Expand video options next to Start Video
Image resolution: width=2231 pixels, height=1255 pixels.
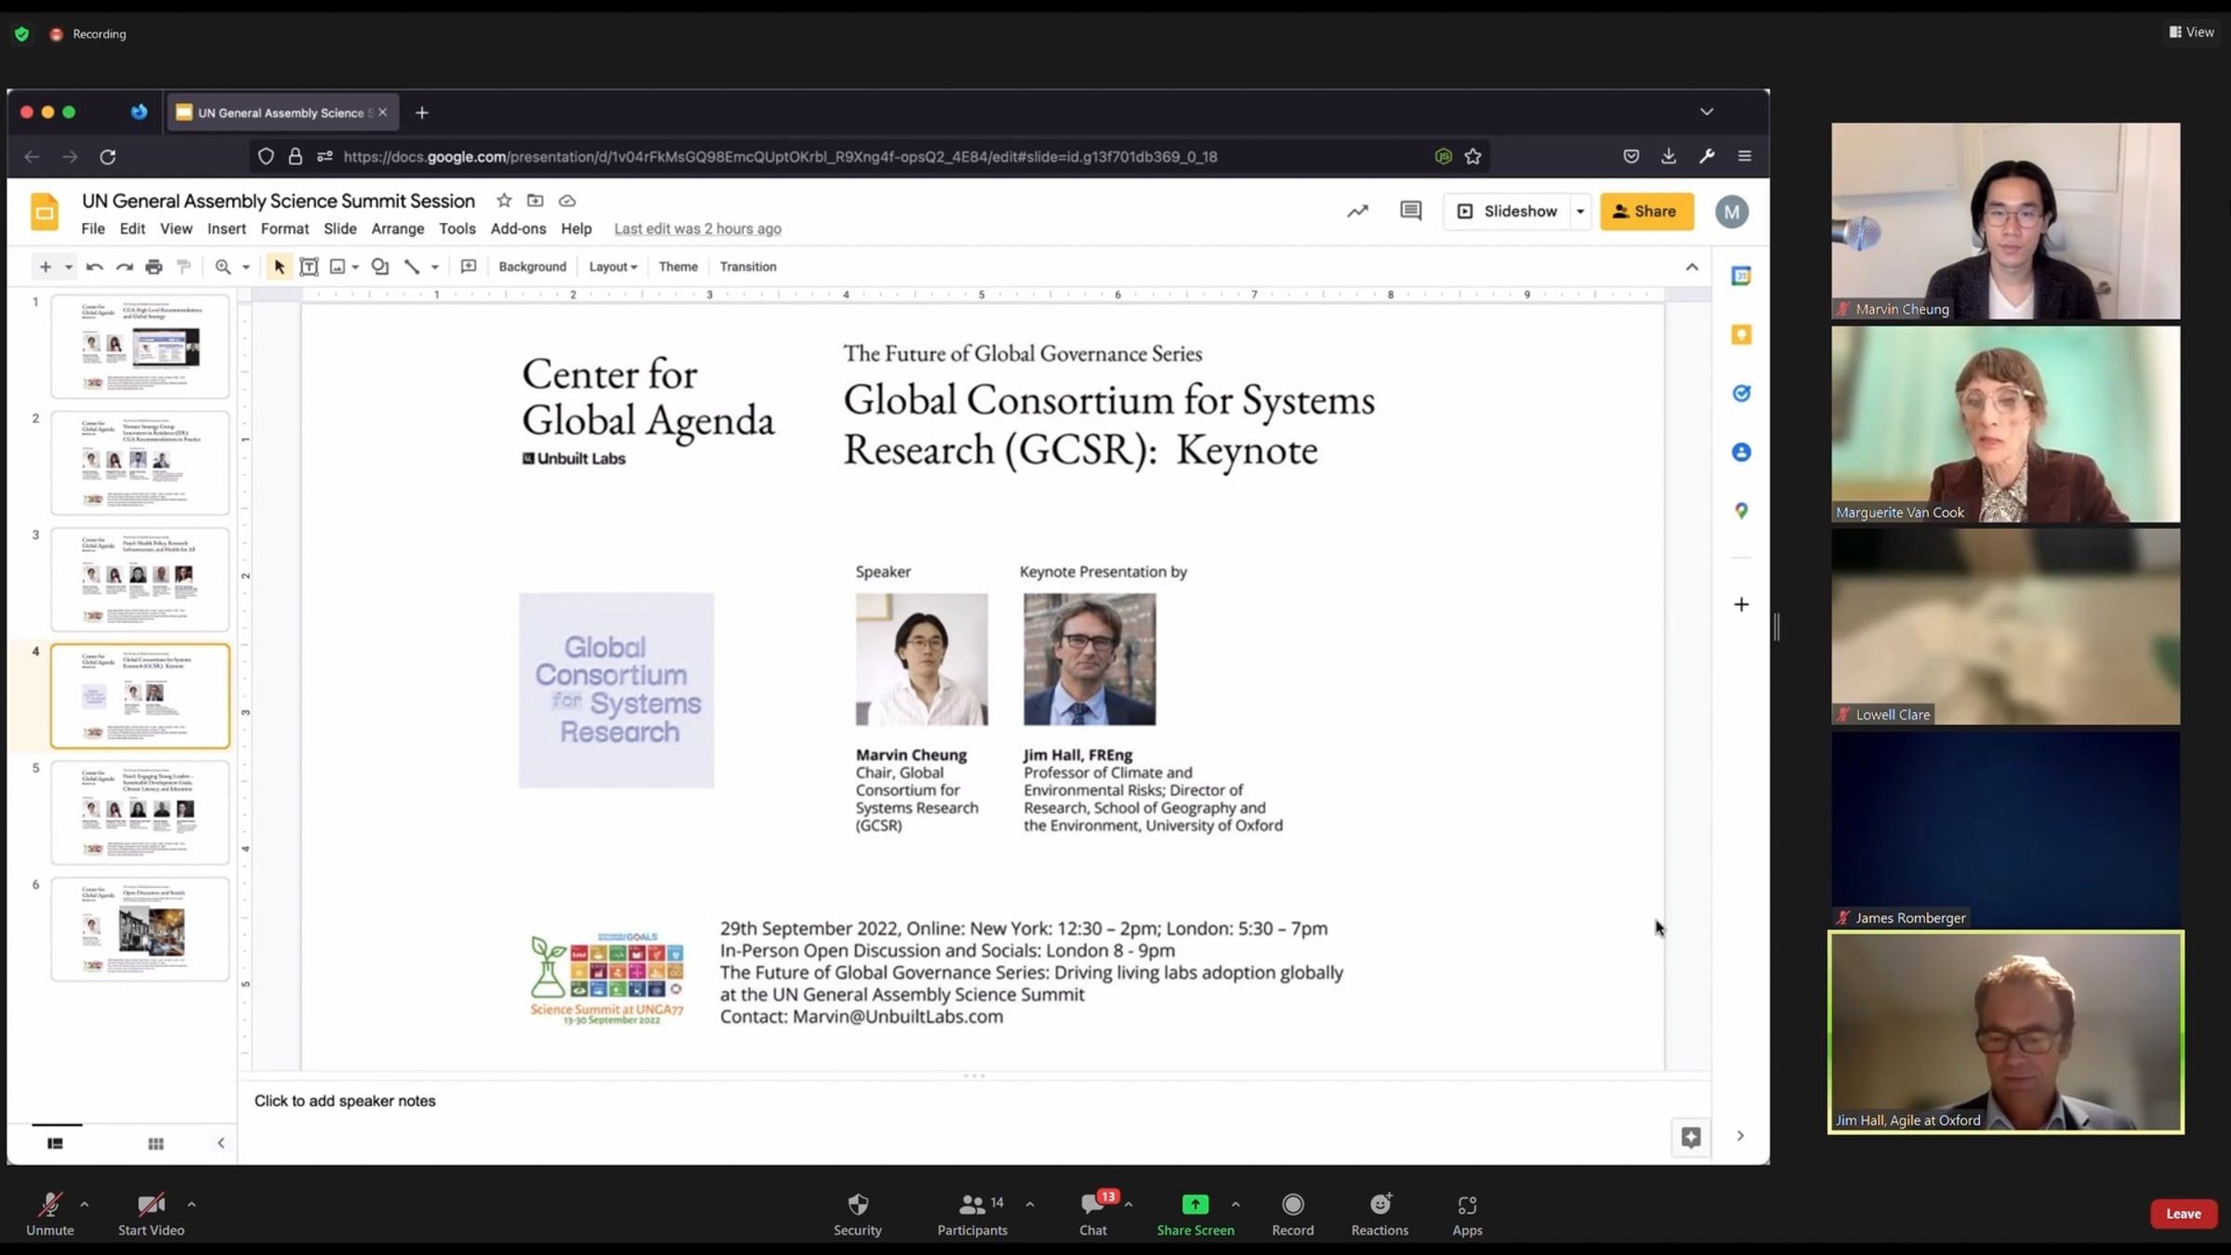[x=191, y=1204]
